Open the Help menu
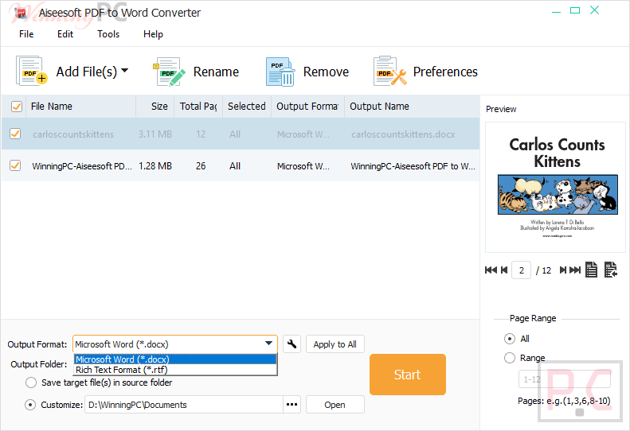 point(153,34)
